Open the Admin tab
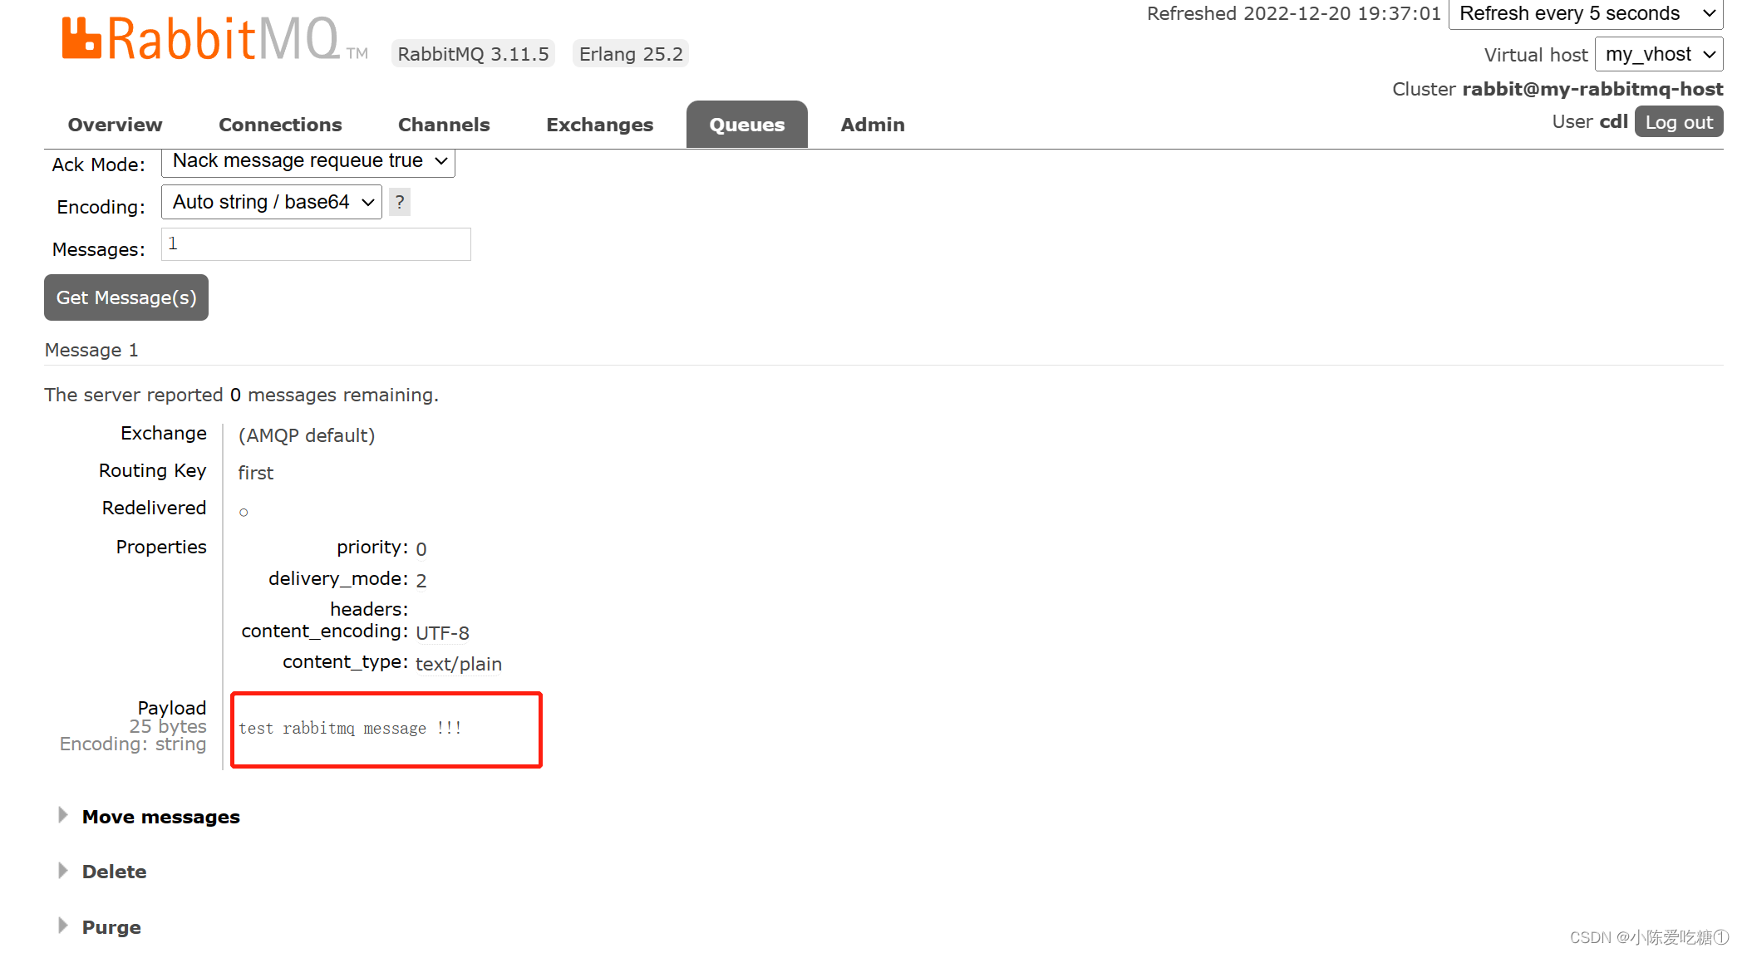The width and height of the screenshot is (1742, 953). point(872,125)
